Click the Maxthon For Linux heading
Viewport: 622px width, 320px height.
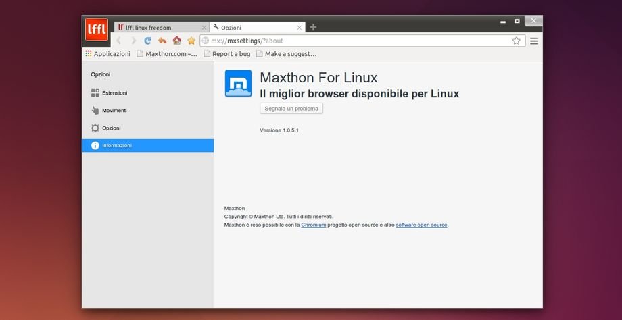[318, 78]
